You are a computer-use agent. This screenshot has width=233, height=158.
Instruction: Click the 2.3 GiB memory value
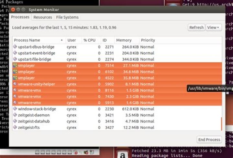pyautogui.click(x=132, y=96)
